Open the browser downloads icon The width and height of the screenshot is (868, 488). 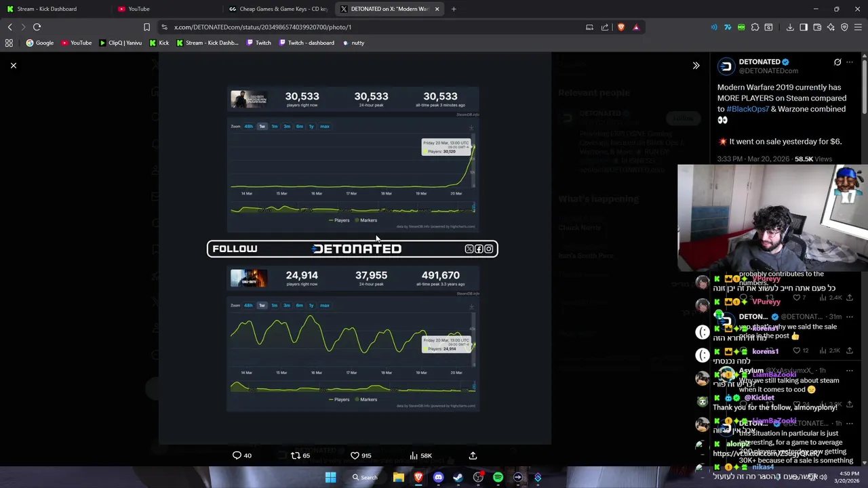[x=790, y=27]
